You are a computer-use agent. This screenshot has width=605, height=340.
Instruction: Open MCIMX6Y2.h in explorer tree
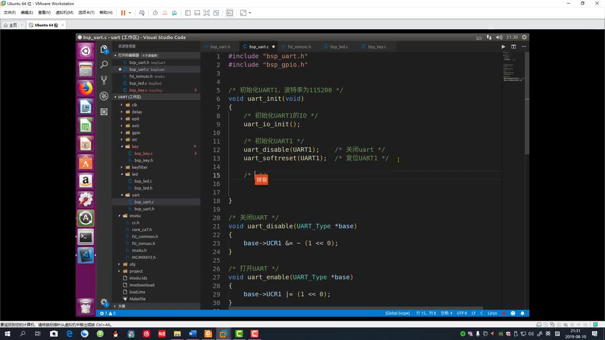[x=144, y=257]
